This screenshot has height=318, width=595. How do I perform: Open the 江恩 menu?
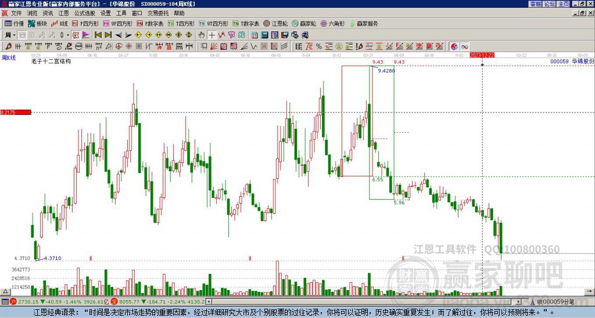(x=63, y=13)
